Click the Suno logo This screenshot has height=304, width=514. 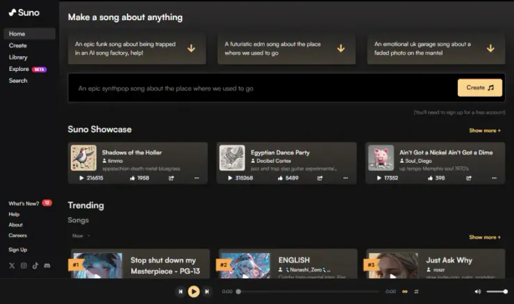pos(24,13)
